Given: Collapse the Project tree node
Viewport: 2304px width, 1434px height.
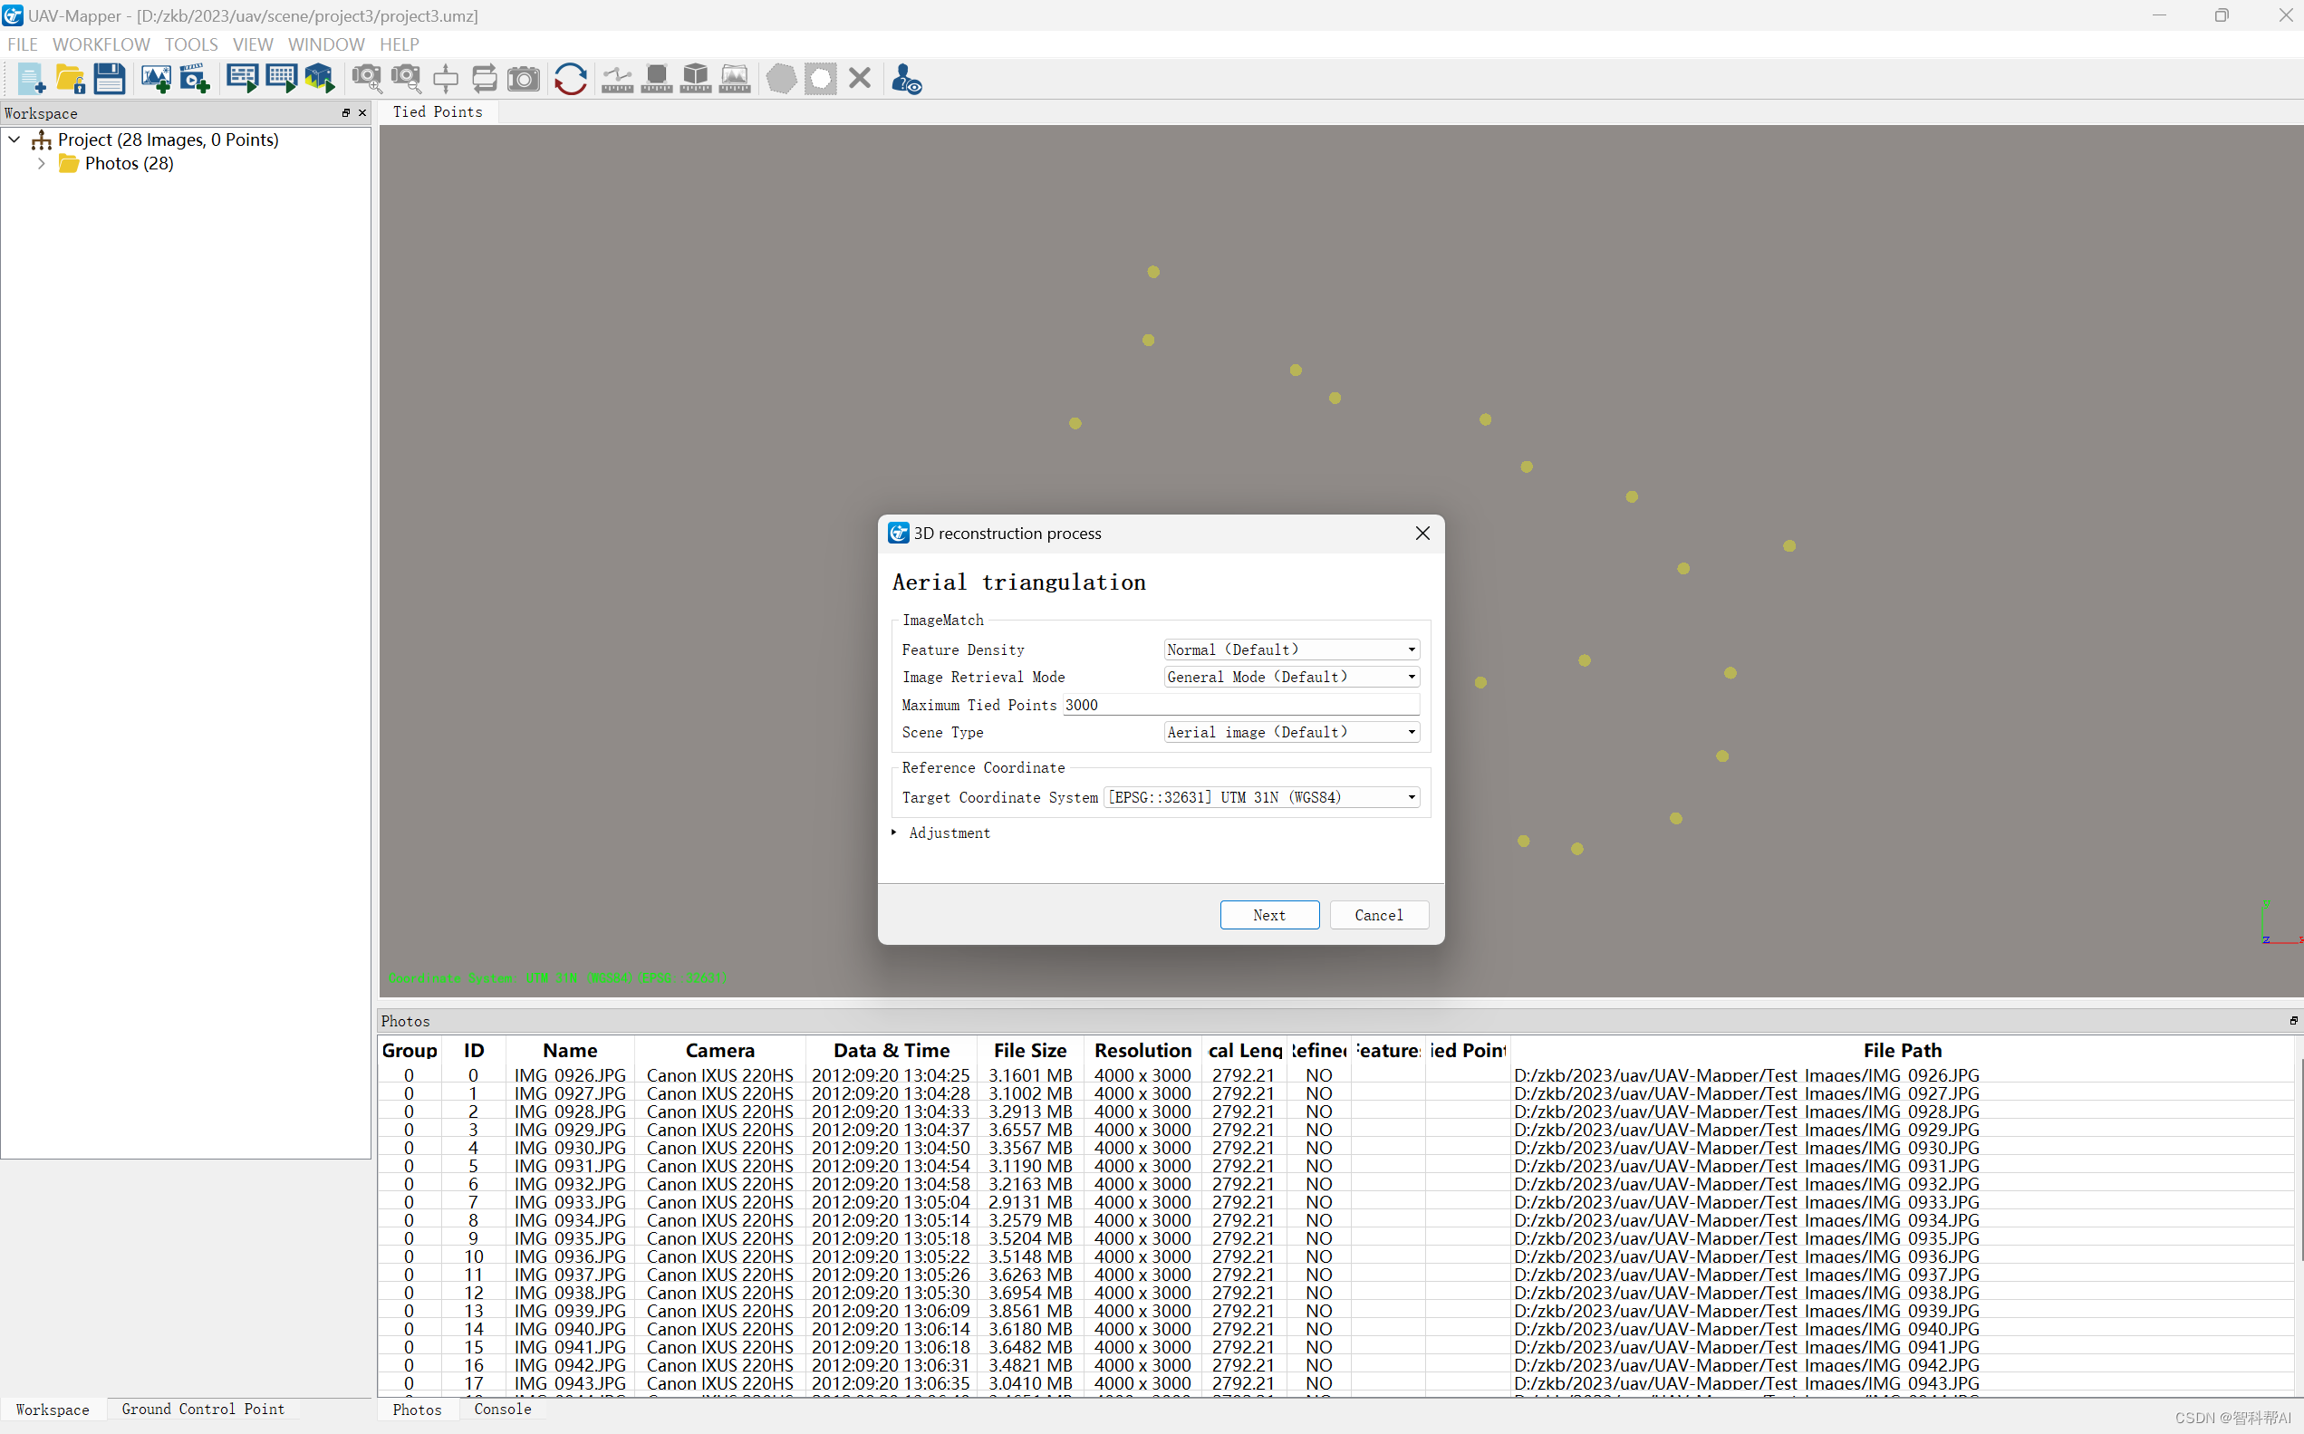Looking at the screenshot, I should 14,140.
